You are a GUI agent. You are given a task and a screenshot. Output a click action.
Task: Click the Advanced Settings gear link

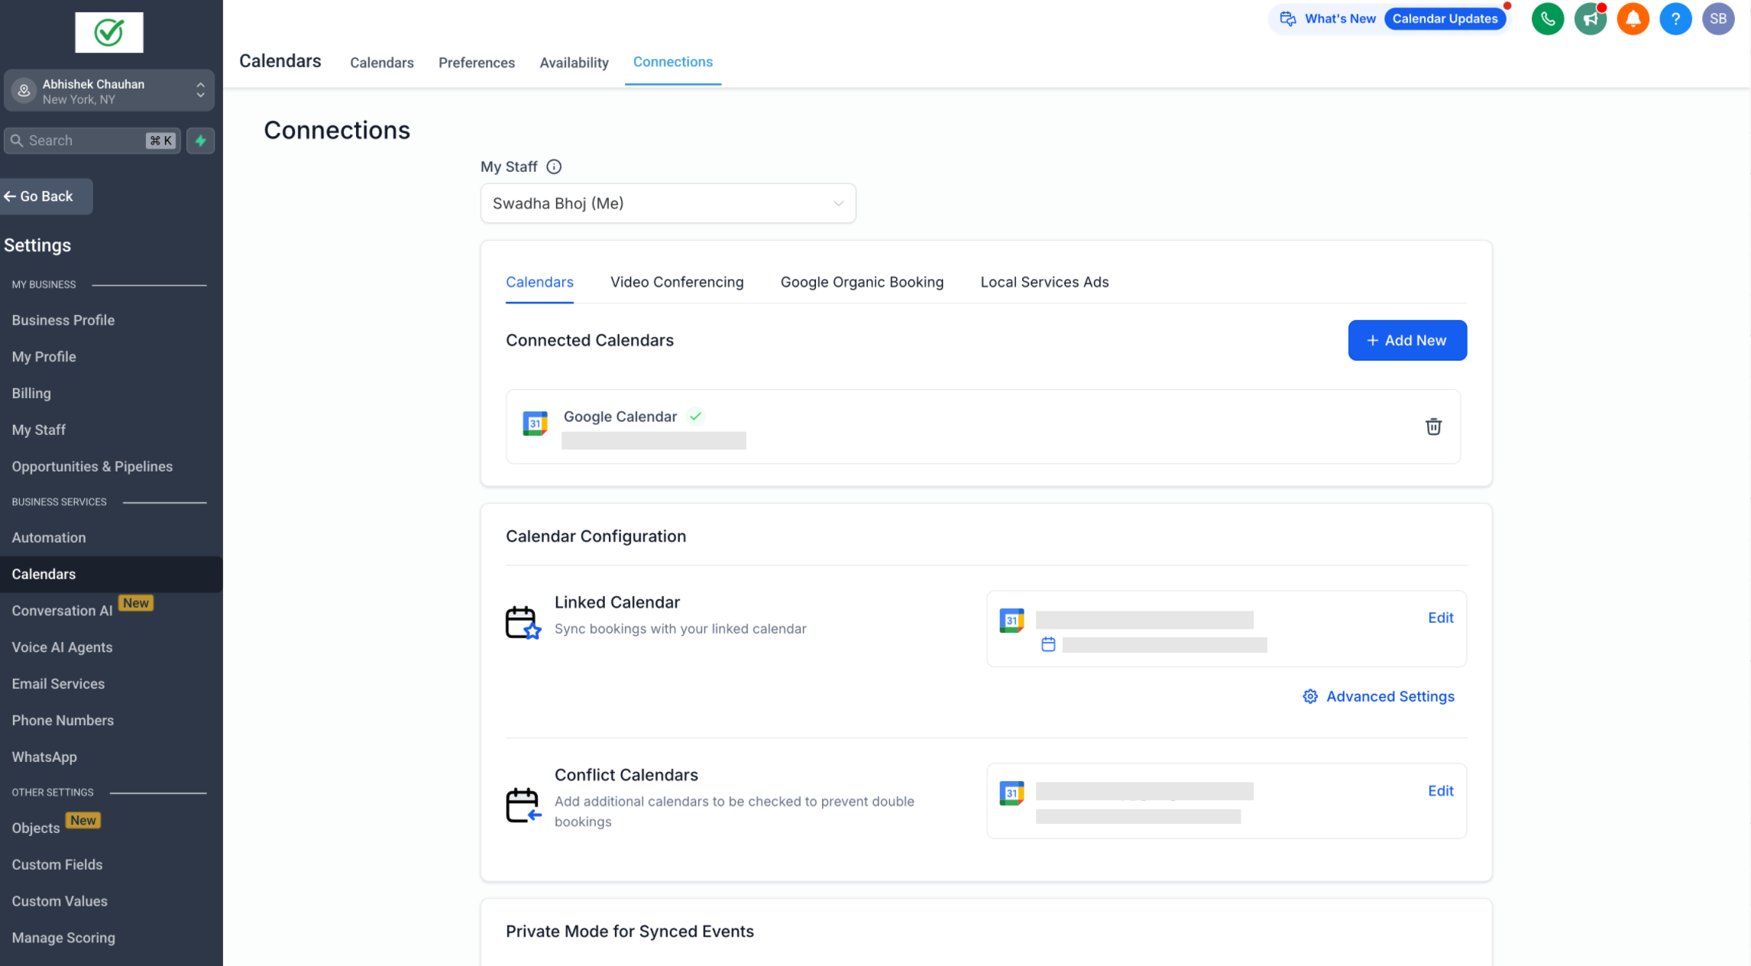(x=1378, y=696)
